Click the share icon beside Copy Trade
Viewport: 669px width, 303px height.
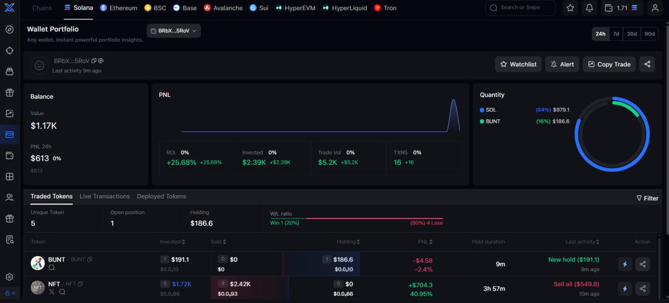click(647, 64)
